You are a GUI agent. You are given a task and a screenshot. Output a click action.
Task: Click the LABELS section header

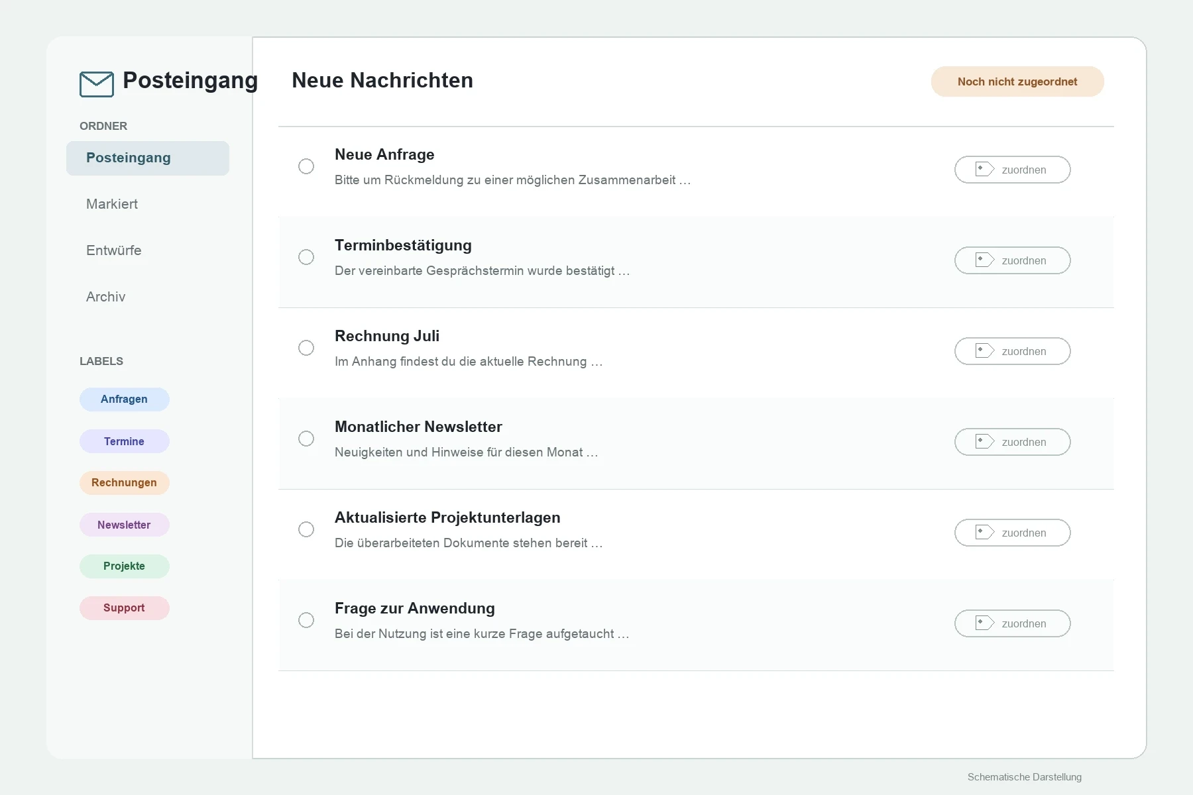(x=101, y=361)
